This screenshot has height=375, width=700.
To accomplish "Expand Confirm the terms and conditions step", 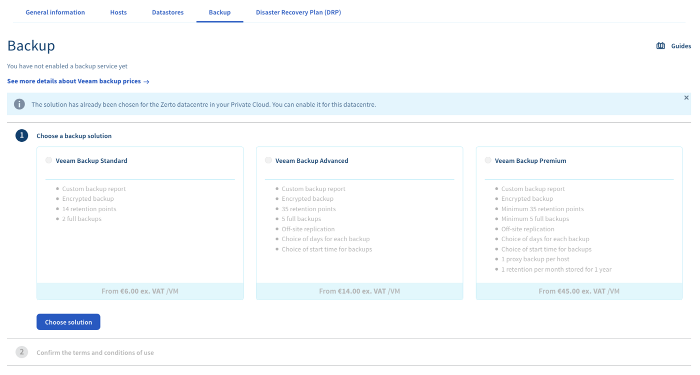I will tap(95, 353).
